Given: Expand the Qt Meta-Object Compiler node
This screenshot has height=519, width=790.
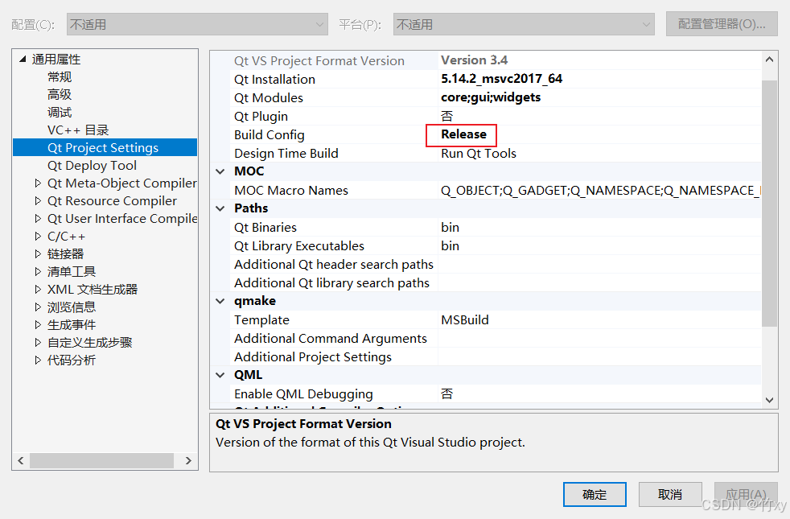Looking at the screenshot, I should click(x=36, y=183).
